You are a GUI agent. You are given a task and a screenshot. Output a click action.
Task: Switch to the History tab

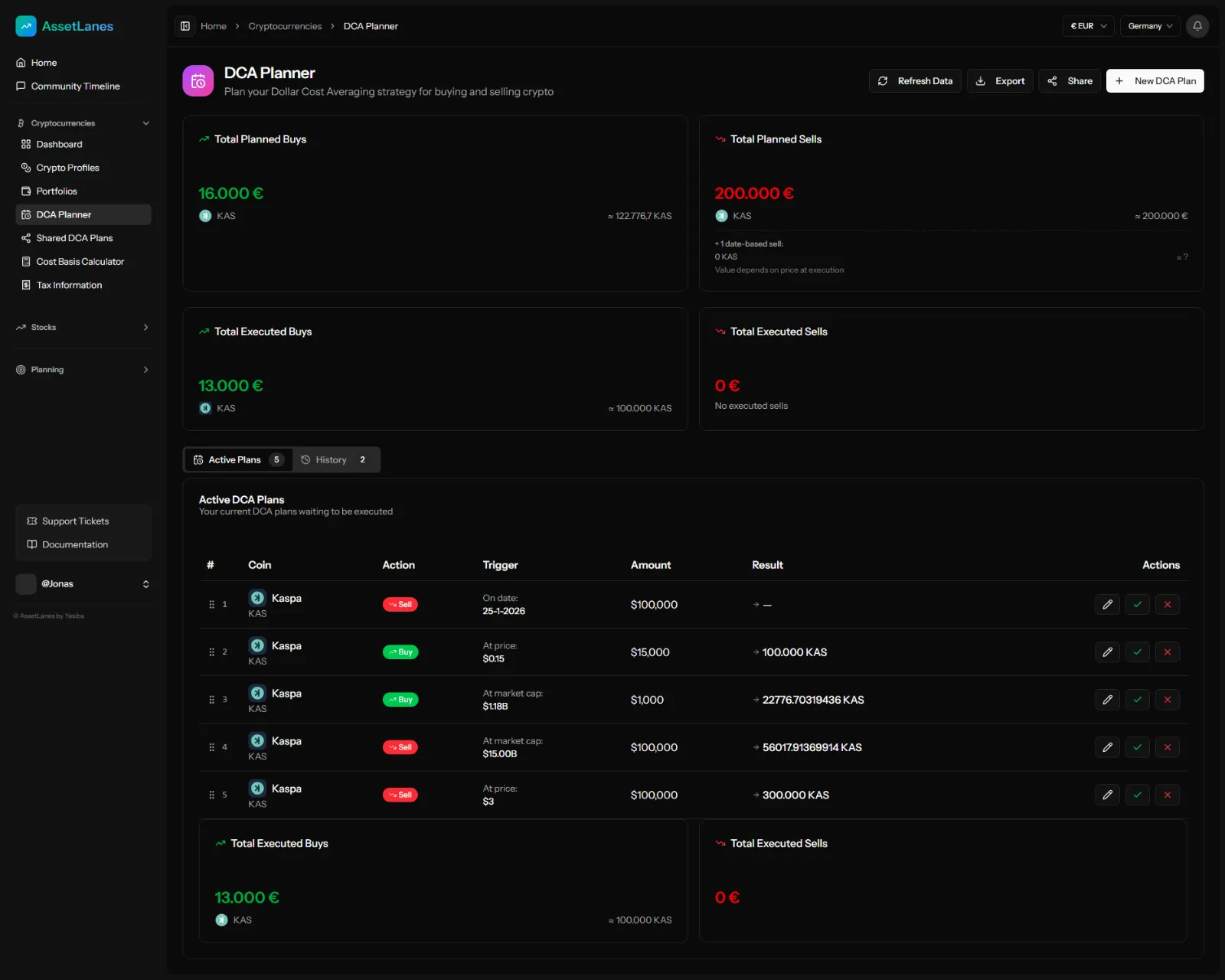335,460
